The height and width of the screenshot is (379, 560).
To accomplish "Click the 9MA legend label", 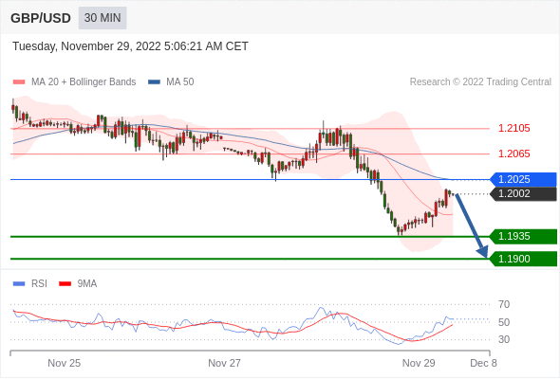I will 87,284.
